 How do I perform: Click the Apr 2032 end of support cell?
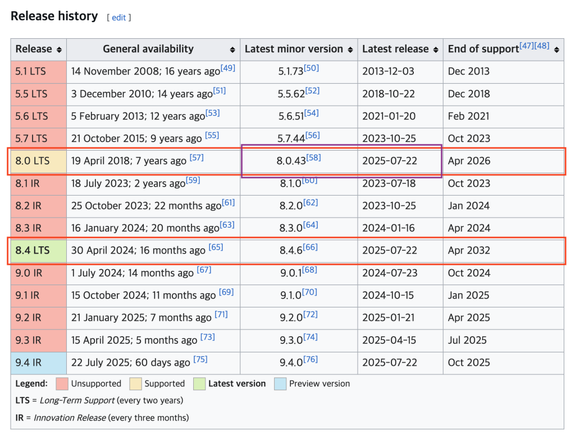click(x=469, y=251)
